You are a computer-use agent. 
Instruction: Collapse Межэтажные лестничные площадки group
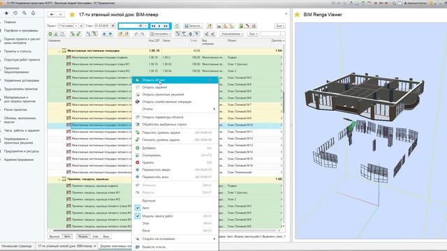click(59, 51)
